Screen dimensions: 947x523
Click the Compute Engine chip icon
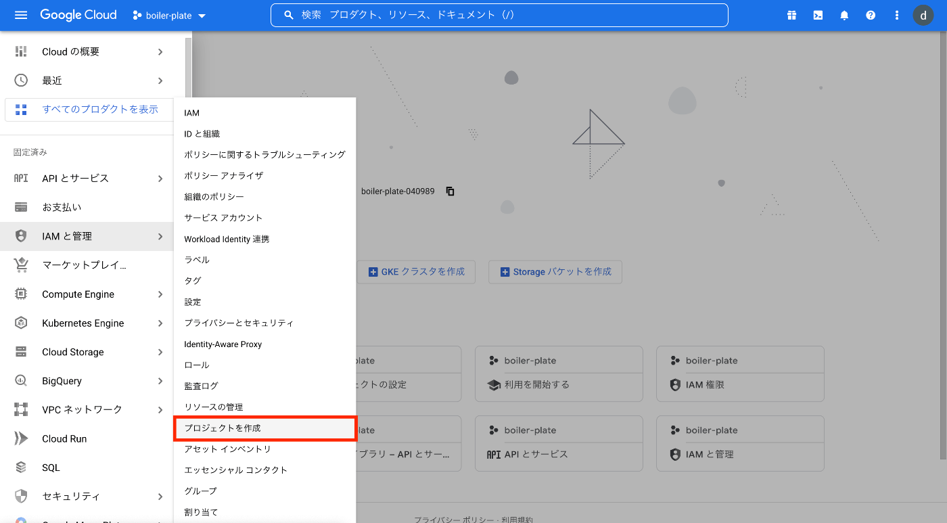[x=21, y=294]
